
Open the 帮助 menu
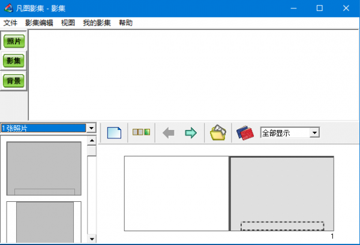[x=125, y=23]
